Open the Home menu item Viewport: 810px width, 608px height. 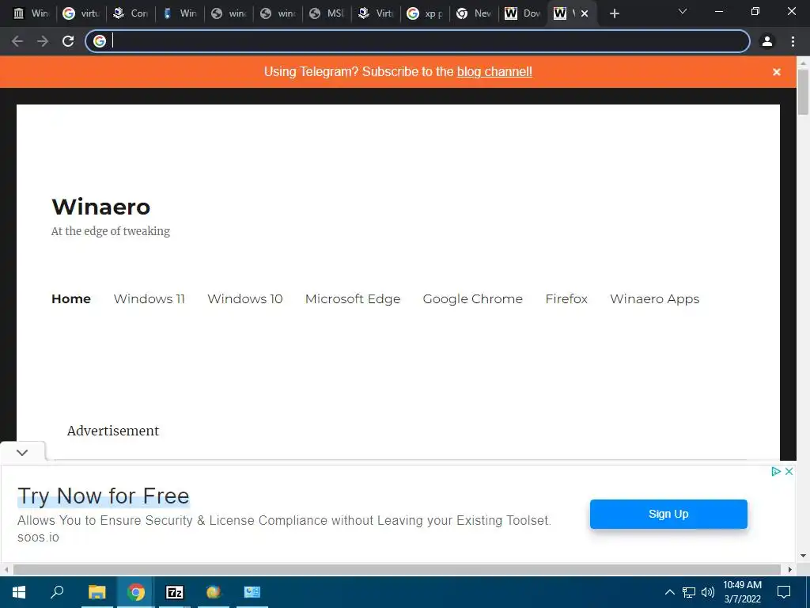71,298
